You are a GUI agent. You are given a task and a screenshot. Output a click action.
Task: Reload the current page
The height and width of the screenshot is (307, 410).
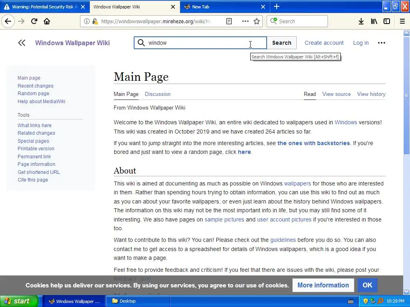tap(34, 21)
